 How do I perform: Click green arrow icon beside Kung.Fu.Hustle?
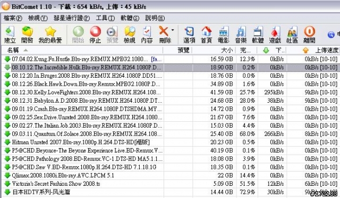(x=7, y=59)
